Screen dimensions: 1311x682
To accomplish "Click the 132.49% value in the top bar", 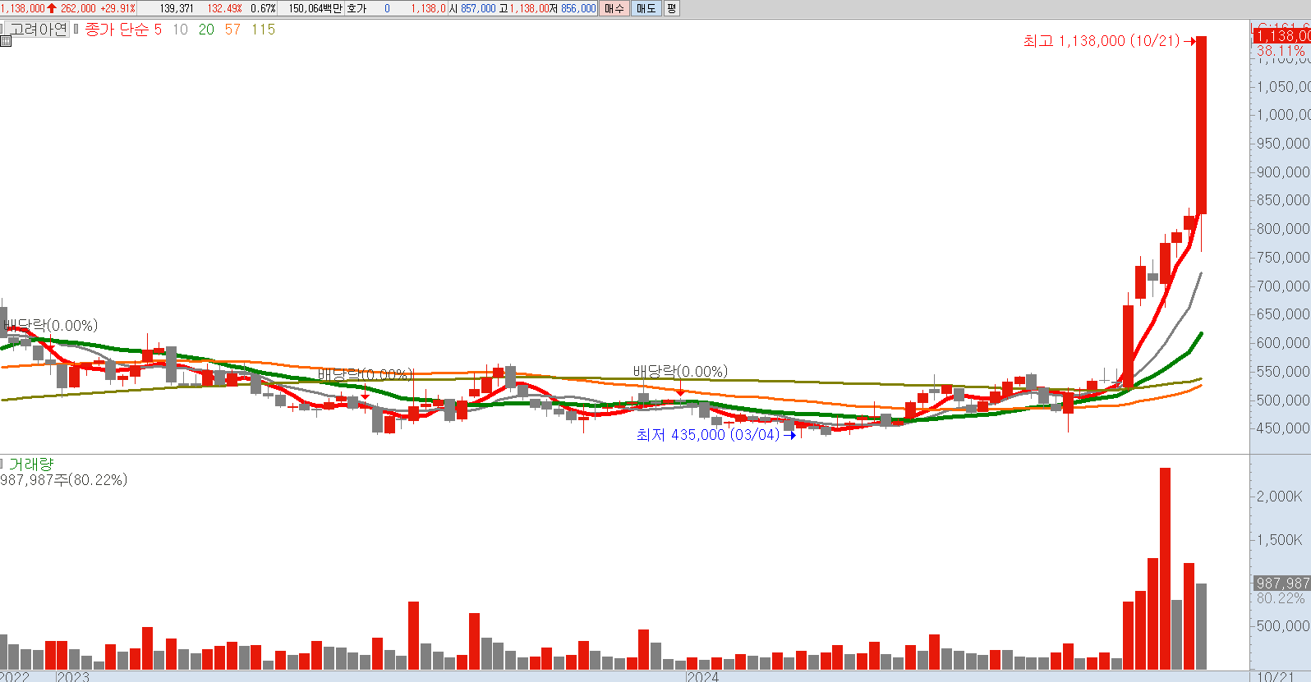I will click(x=224, y=8).
